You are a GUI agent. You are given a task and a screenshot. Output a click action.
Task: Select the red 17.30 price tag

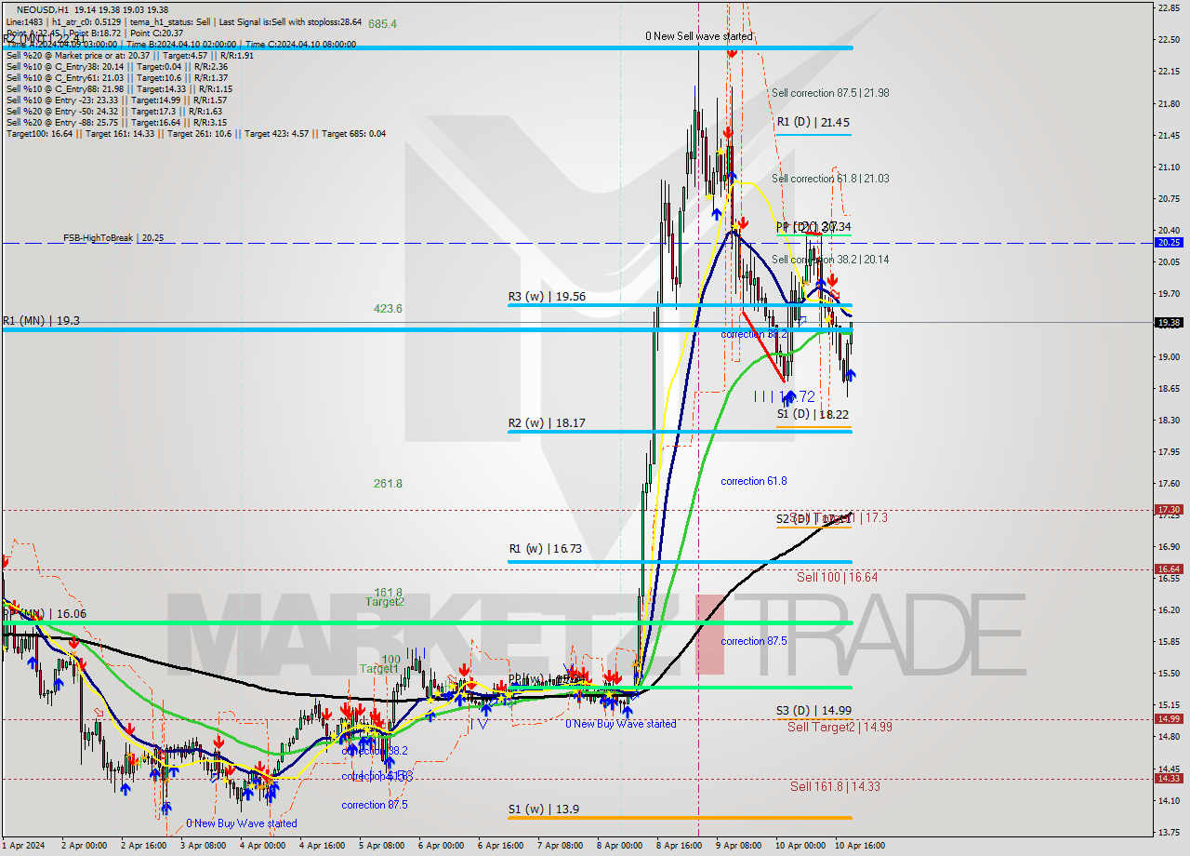[1169, 510]
